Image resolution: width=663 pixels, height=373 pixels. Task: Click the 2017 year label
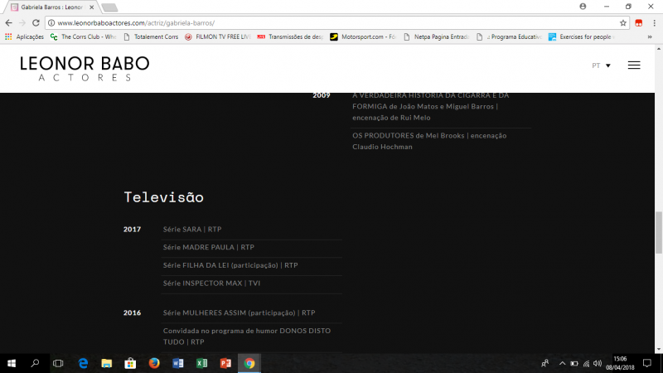132,230
